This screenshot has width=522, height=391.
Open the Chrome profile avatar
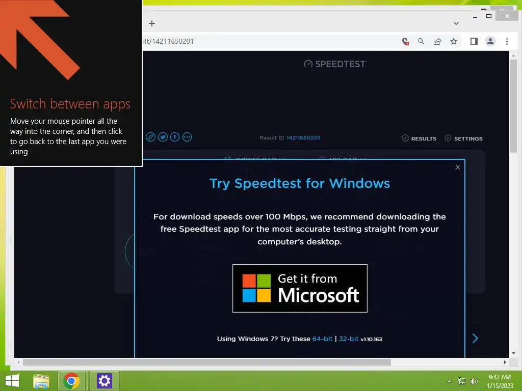[490, 41]
